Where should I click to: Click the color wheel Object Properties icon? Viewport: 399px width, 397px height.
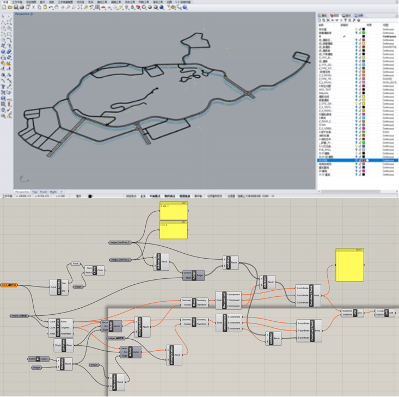coord(144,8)
